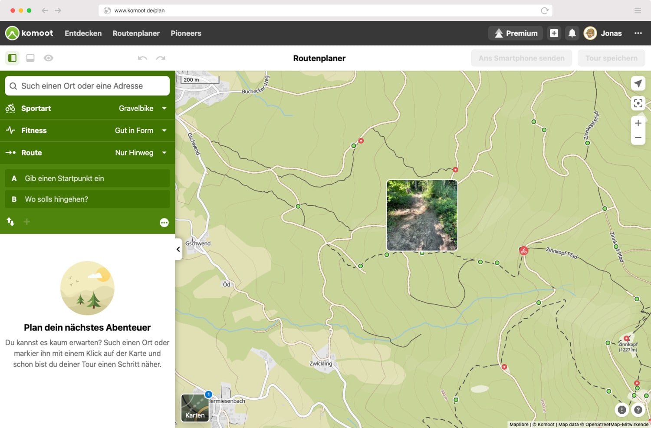Open the Karten map style switcher

[195, 408]
